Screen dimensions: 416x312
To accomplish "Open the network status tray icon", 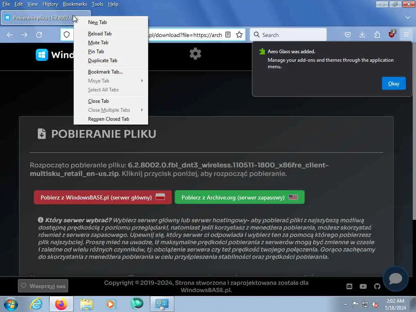I will pos(365,305).
